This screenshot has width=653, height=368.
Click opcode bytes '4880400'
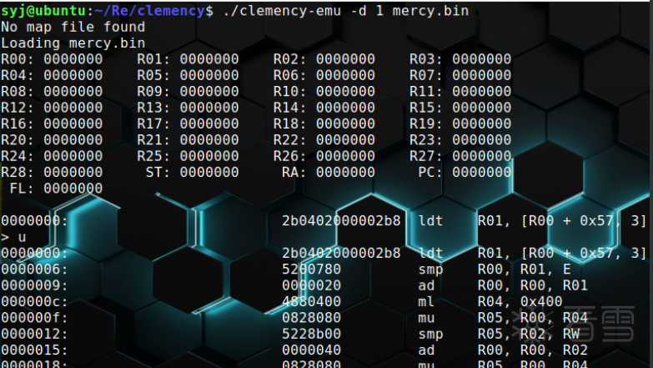pos(312,302)
